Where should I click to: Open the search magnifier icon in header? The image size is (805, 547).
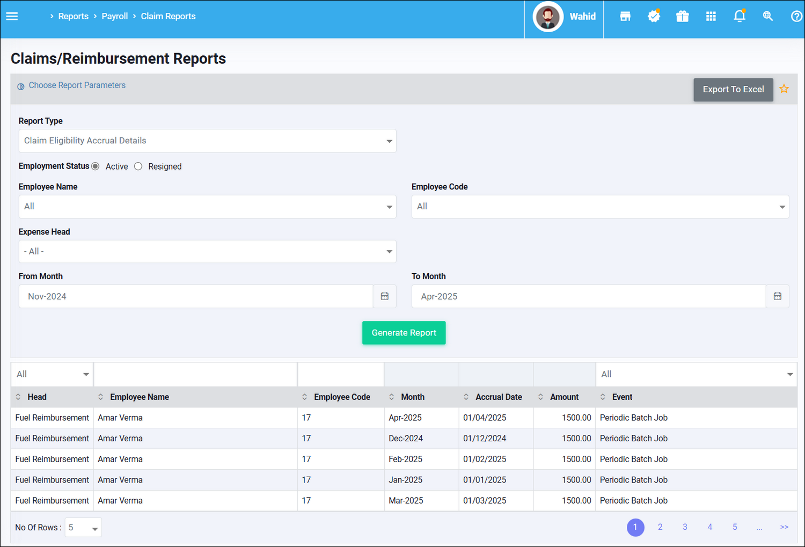(x=768, y=16)
